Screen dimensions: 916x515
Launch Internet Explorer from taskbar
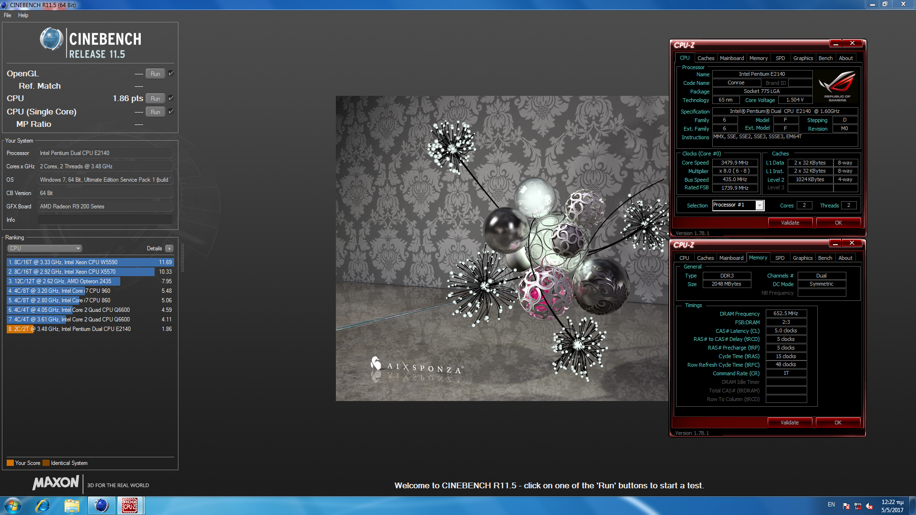click(43, 505)
